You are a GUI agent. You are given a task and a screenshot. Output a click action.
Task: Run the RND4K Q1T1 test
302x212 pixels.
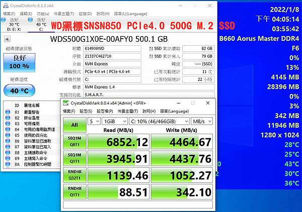pos(74,191)
